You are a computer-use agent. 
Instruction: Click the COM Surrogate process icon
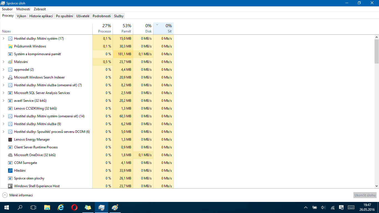click(x=10, y=163)
